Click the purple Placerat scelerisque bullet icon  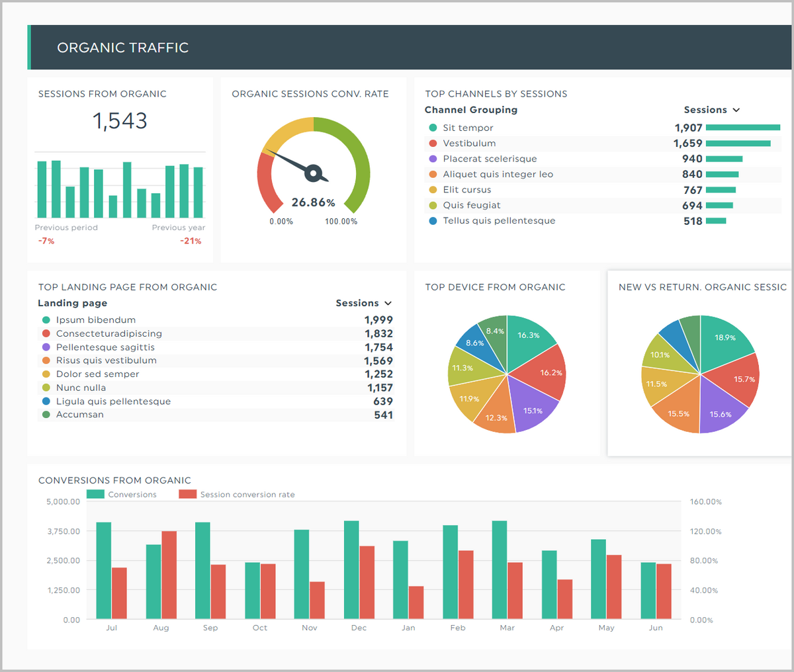tap(432, 159)
